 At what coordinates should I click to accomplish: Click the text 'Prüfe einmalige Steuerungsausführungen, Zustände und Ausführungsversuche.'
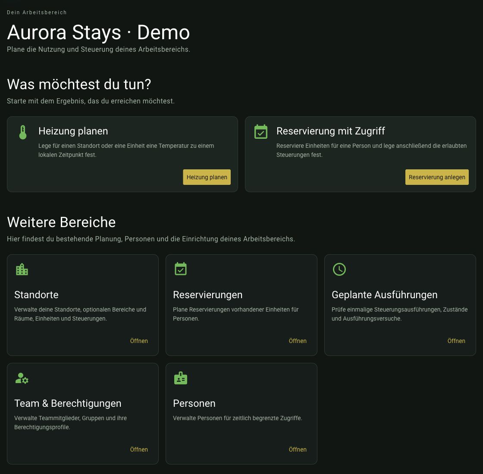(x=399, y=314)
